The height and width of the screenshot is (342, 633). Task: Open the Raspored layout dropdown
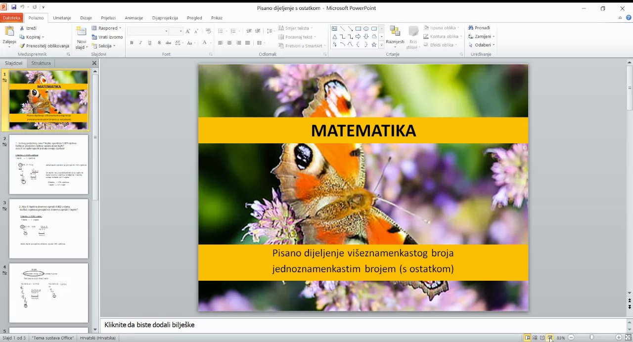[x=106, y=28]
